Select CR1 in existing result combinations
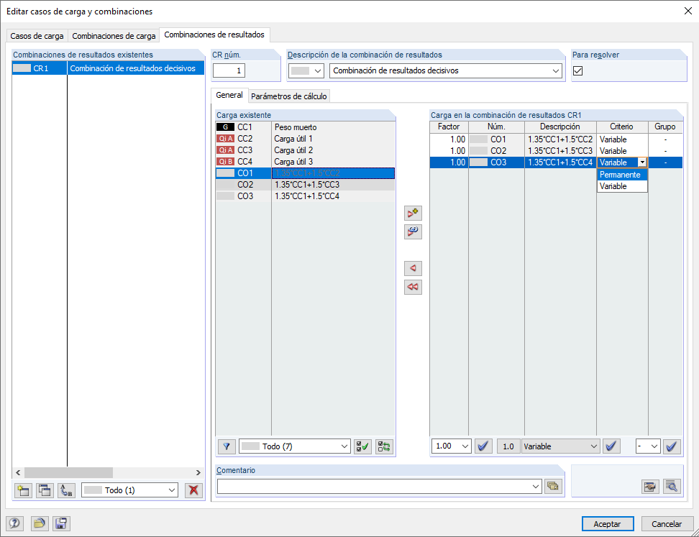Image resolution: width=699 pixels, height=537 pixels. coord(108,68)
